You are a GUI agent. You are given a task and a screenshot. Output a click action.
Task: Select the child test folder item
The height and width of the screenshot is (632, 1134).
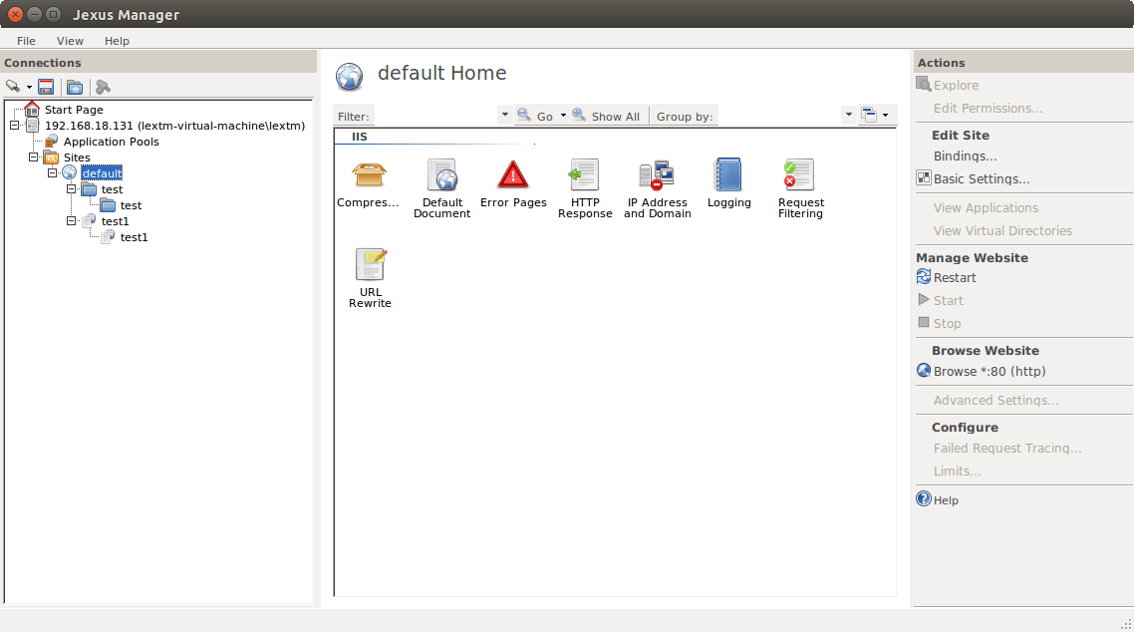coord(131,205)
